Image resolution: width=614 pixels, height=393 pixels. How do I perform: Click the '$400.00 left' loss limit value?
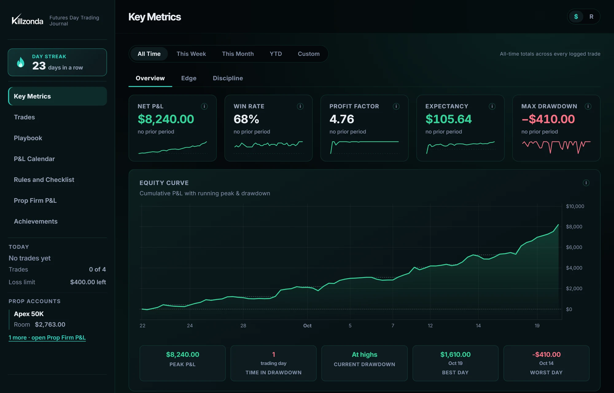point(88,282)
